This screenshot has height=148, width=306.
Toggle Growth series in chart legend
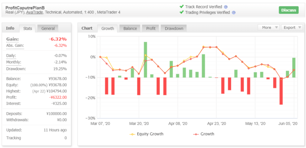203,134
